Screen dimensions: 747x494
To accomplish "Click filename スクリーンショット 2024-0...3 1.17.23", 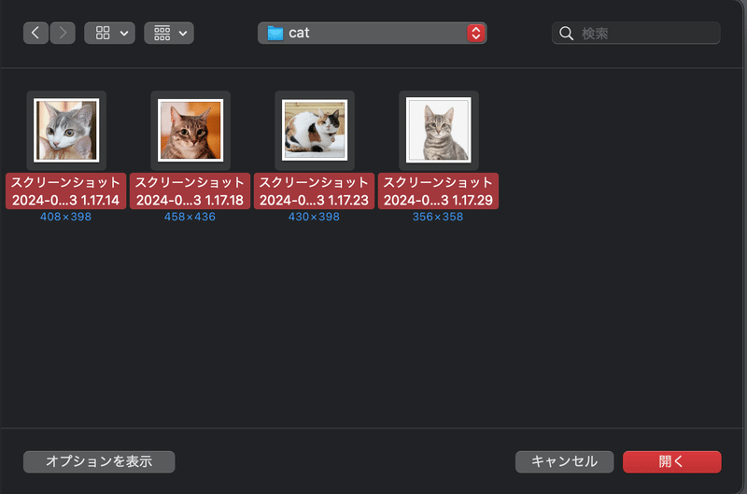I will (x=314, y=191).
